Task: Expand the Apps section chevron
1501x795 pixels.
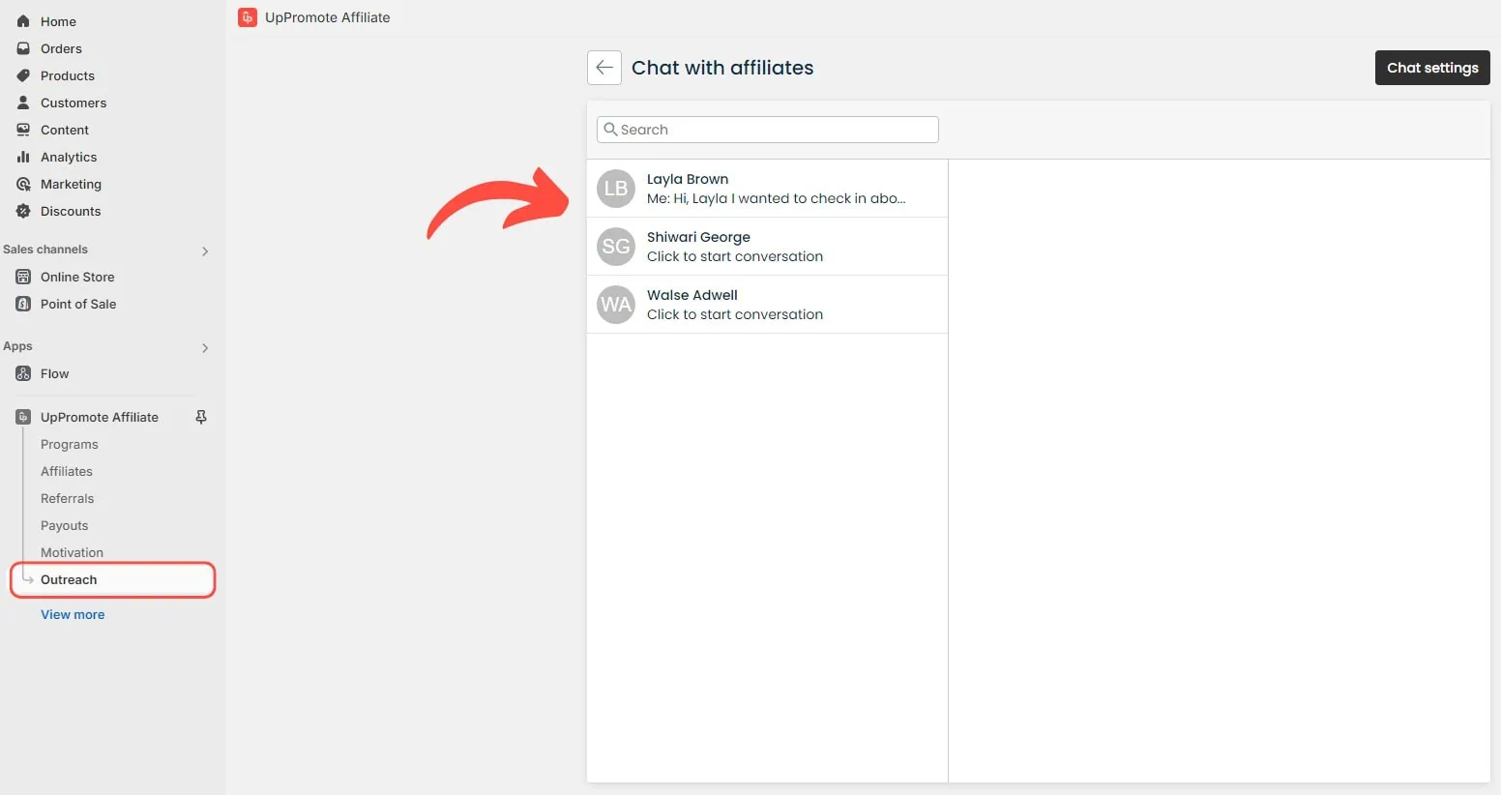Action: click(205, 347)
